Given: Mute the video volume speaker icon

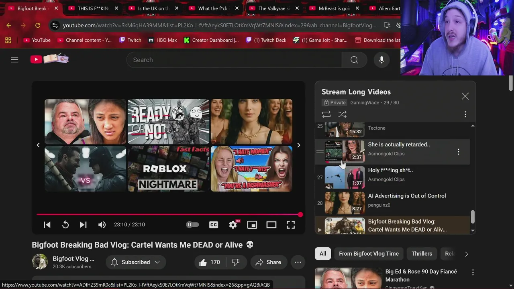Looking at the screenshot, I should (102, 225).
